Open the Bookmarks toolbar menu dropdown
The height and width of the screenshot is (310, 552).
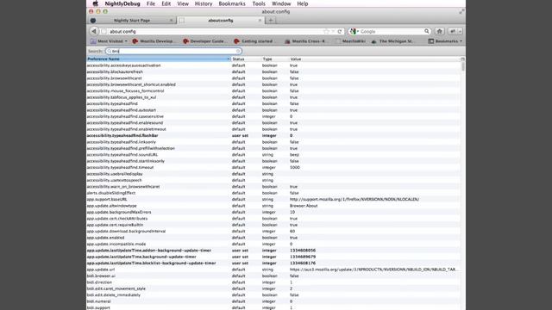[x=445, y=41]
